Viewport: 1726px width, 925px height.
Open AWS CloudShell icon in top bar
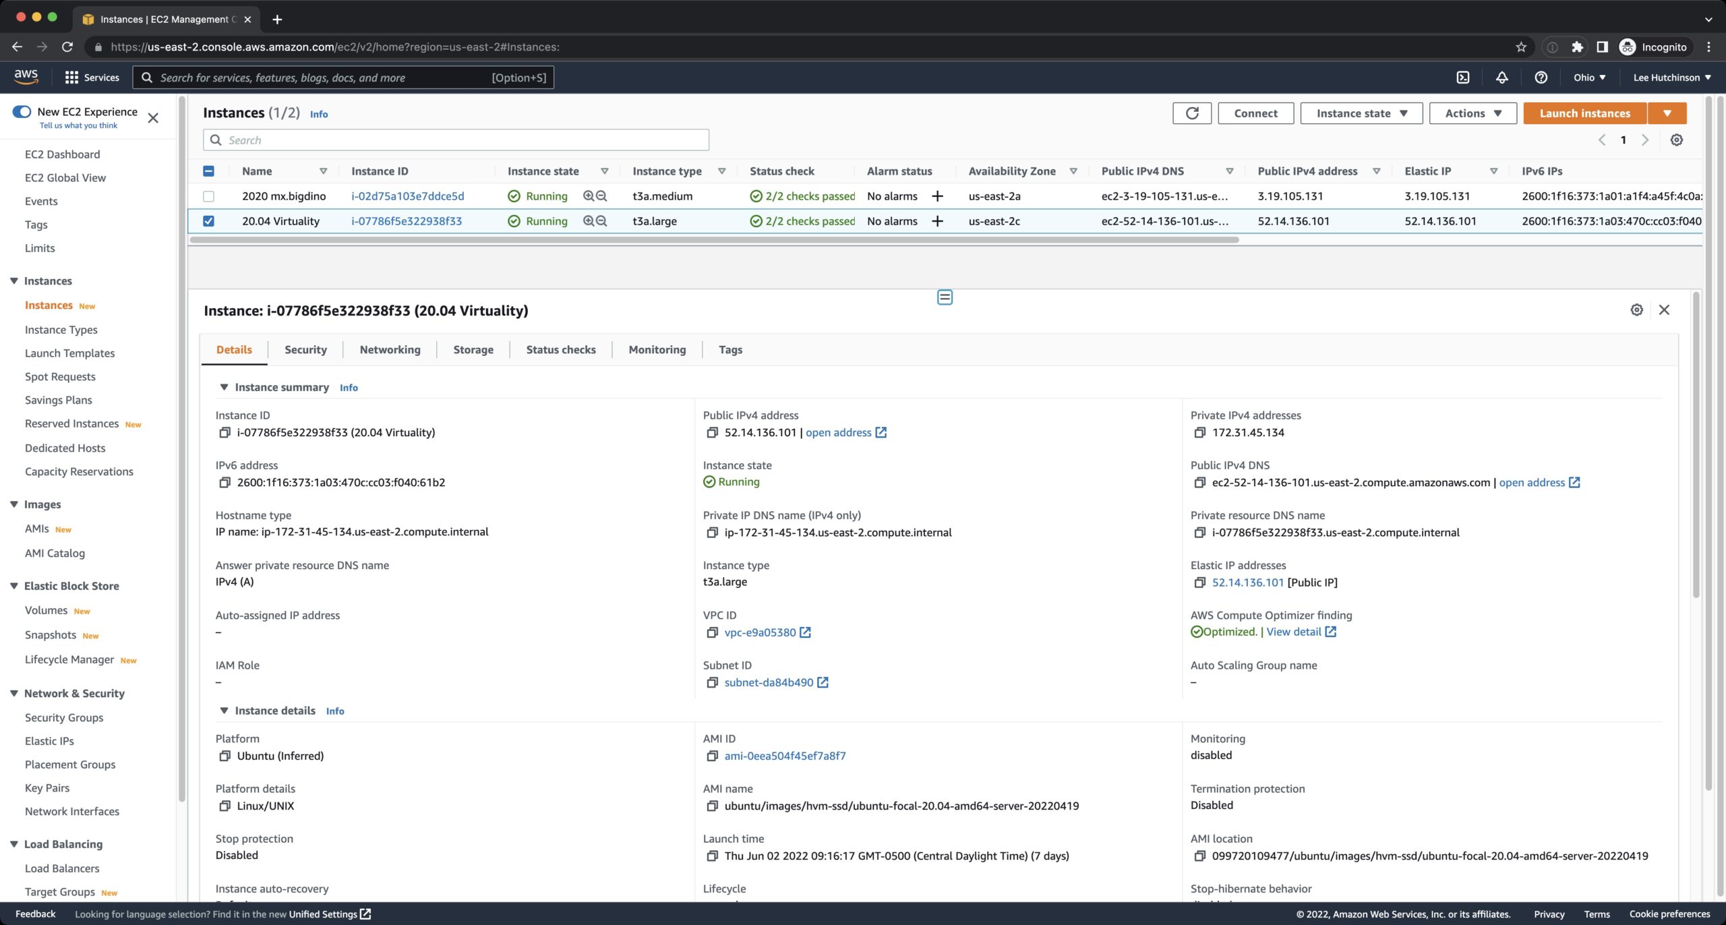click(1462, 78)
